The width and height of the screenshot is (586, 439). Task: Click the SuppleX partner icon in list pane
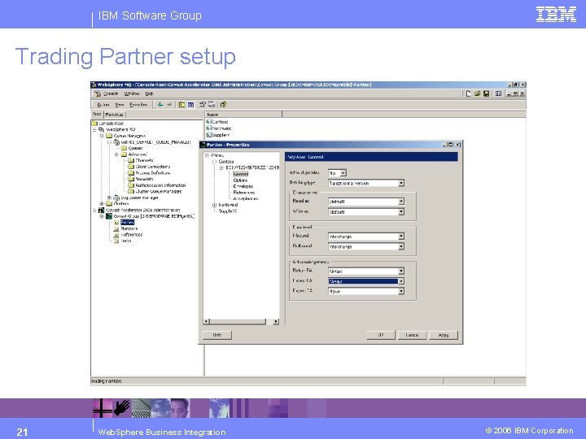[x=209, y=135]
